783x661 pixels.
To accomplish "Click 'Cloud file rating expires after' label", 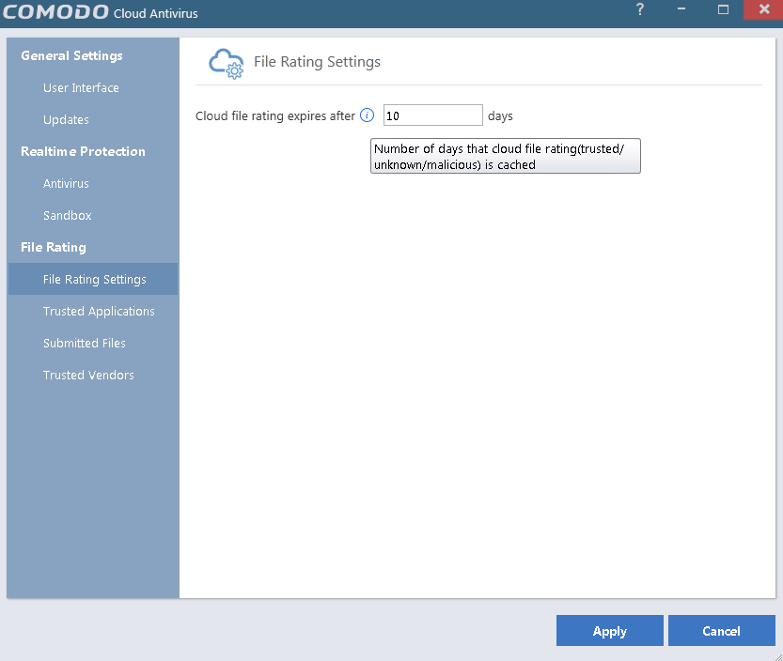I will coord(275,115).
